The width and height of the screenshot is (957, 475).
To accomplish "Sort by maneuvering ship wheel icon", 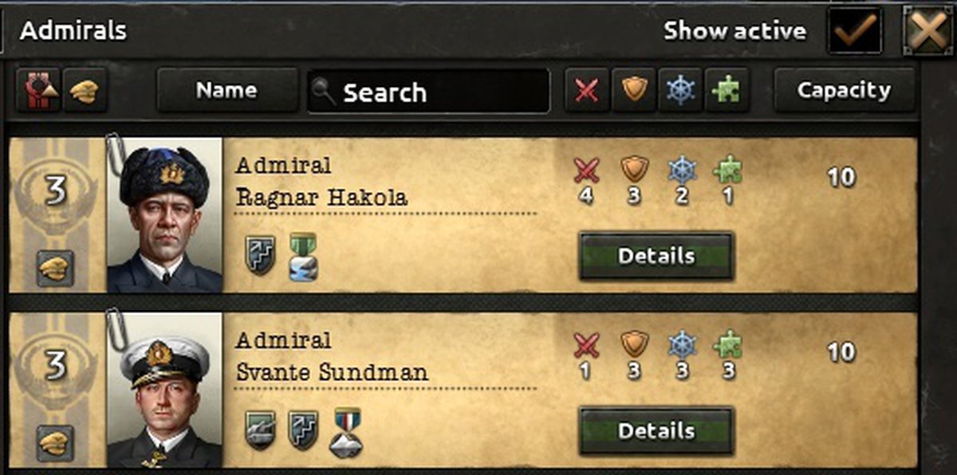I will coord(680,90).
